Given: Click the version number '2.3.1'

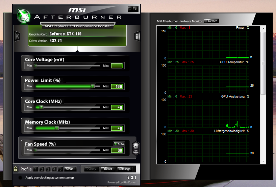Looking at the screenshot, I should coord(132,178).
